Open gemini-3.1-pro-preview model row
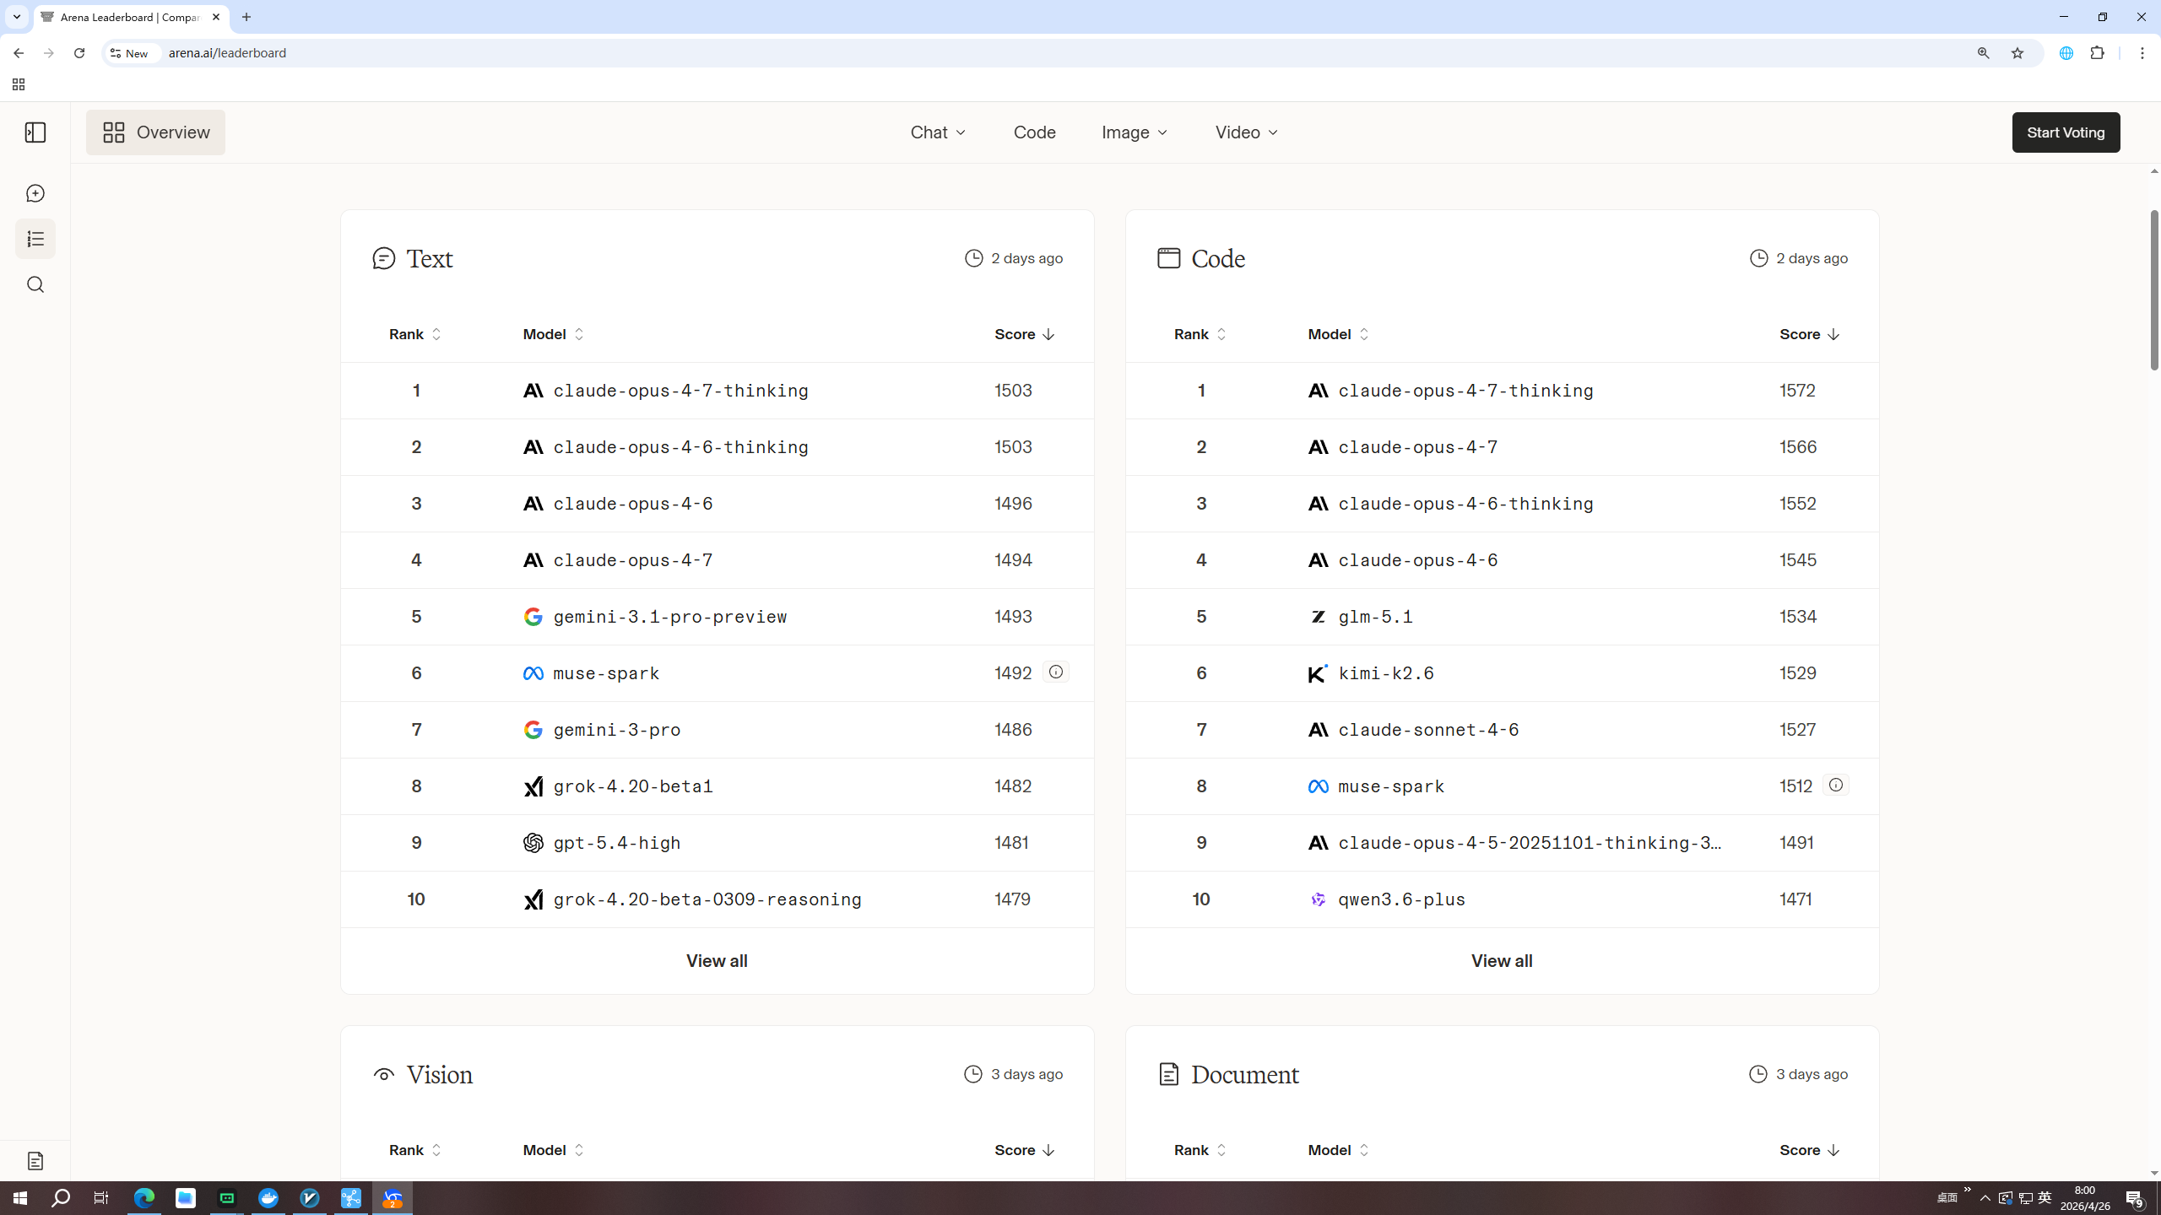2161x1215 pixels. pyautogui.click(x=718, y=617)
